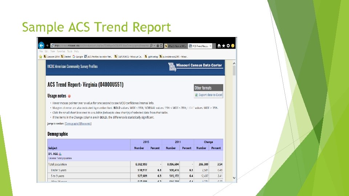This screenshot has width=349, height=196.
Task: Open the Google bookmark
Action: [78, 57]
